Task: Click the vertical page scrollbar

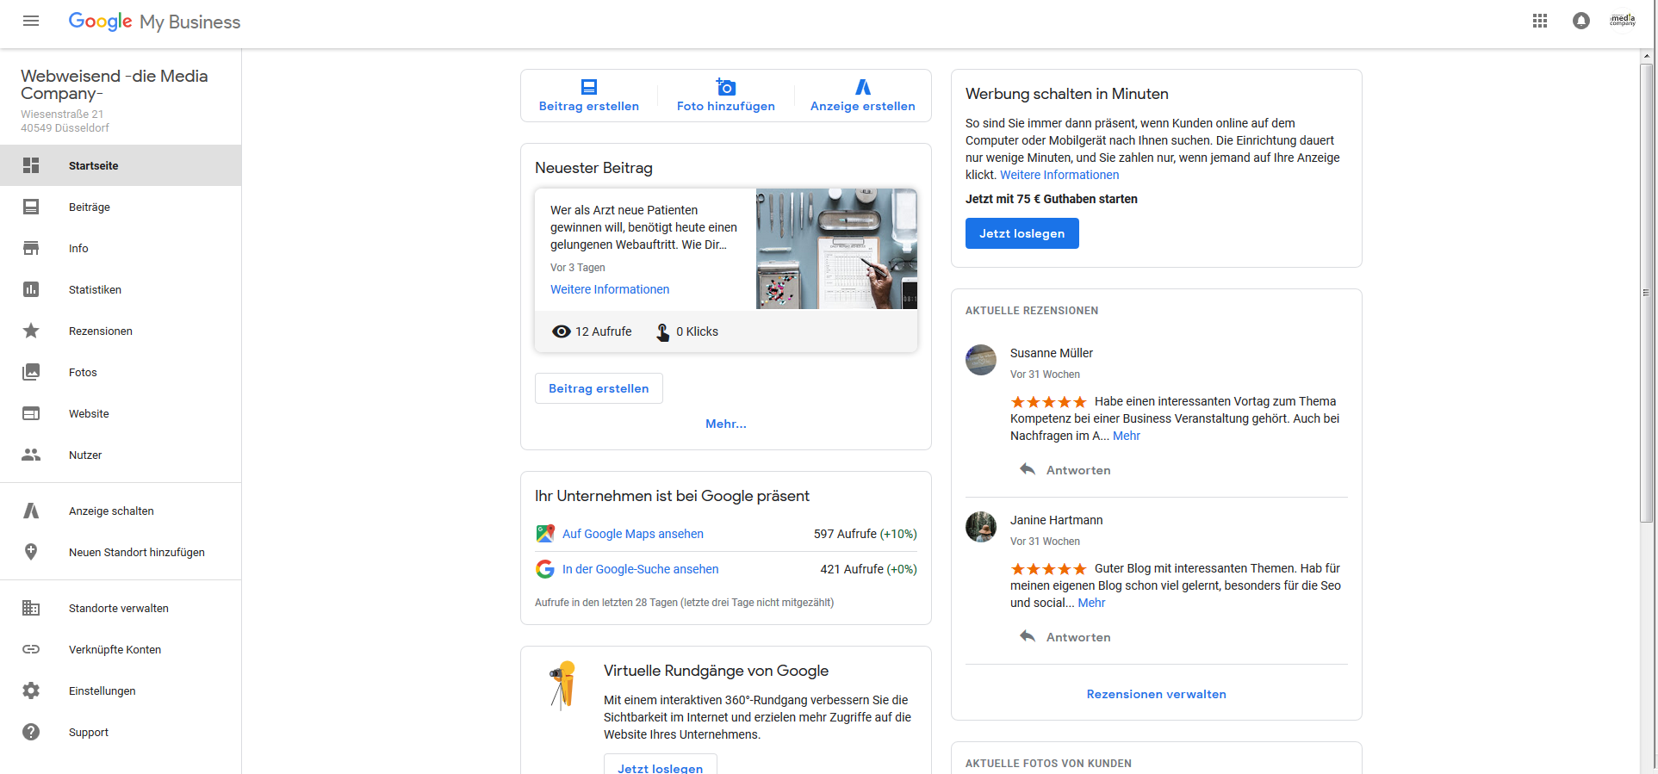Action: (x=1647, y=293)
